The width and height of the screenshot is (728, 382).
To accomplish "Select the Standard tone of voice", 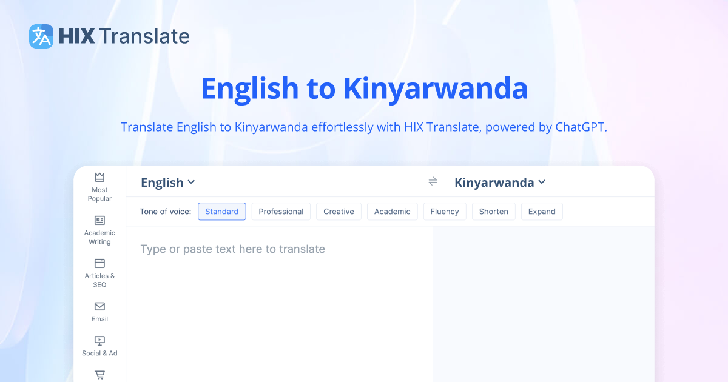I will point(222,212).
